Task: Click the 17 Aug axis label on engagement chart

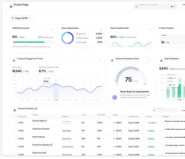Action: pos(56,100)
